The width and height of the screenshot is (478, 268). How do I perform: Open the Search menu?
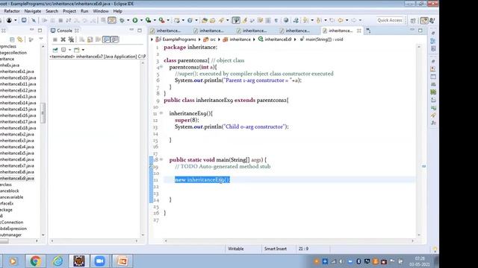pos(52,11)
